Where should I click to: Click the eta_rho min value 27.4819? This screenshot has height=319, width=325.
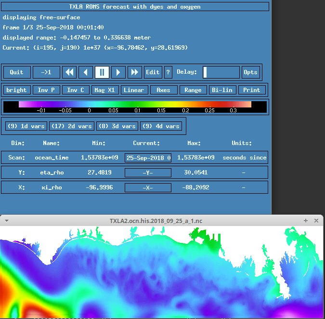click(x=100, y=173)
